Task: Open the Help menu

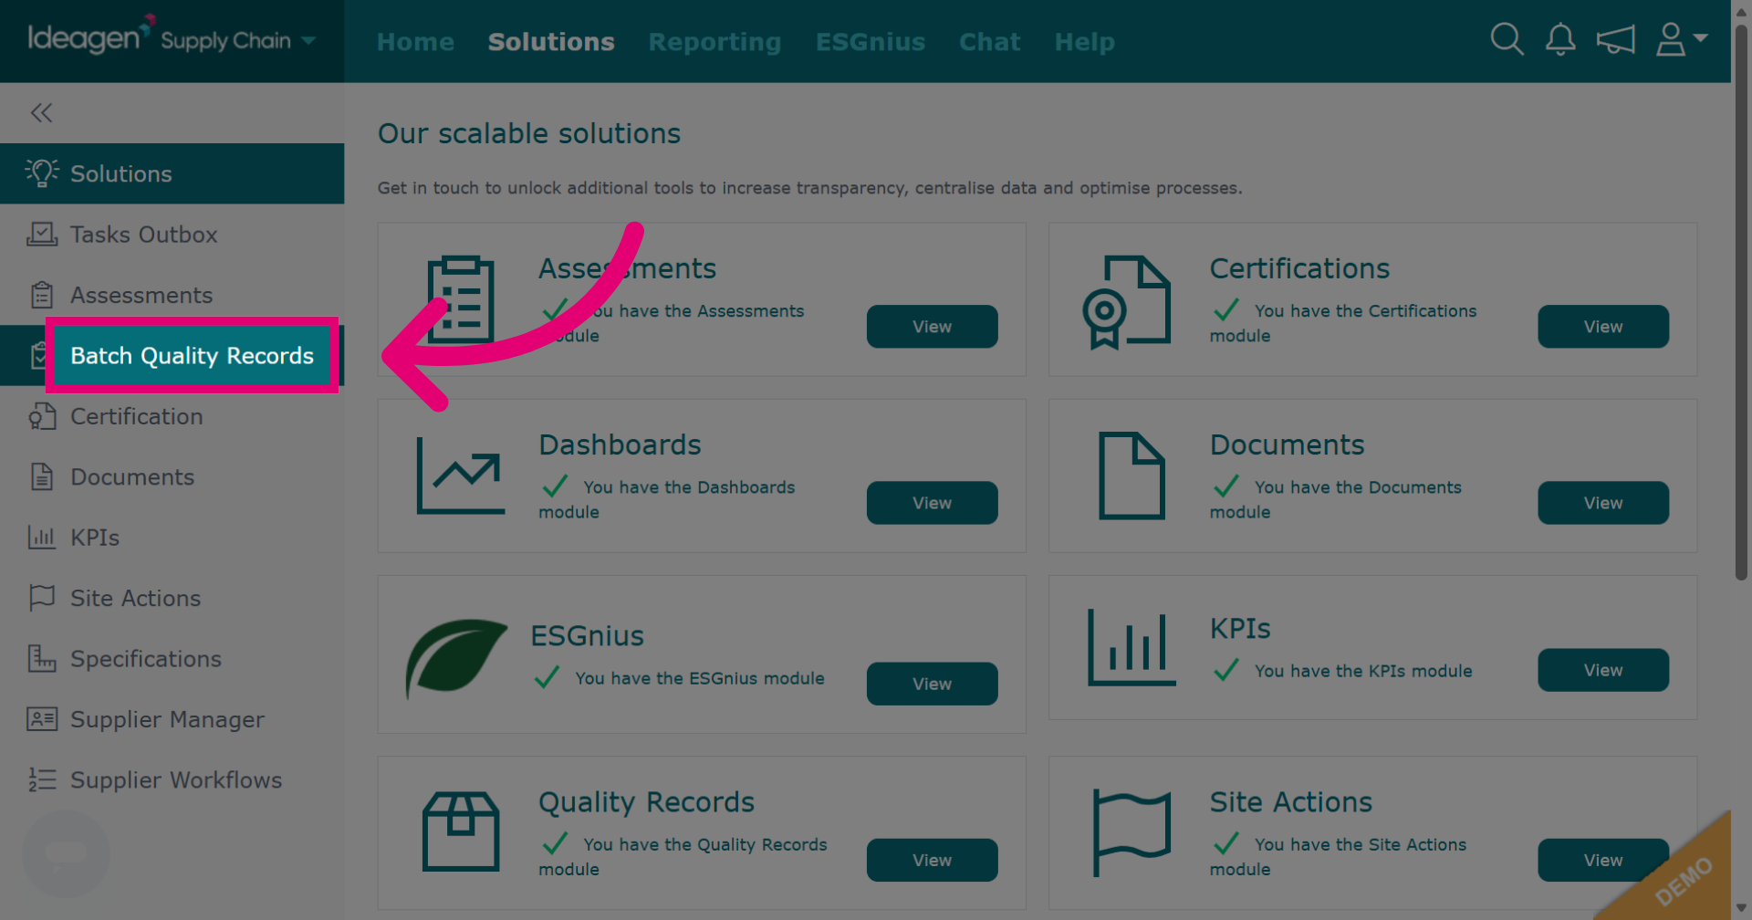Action: point(1084,42)
